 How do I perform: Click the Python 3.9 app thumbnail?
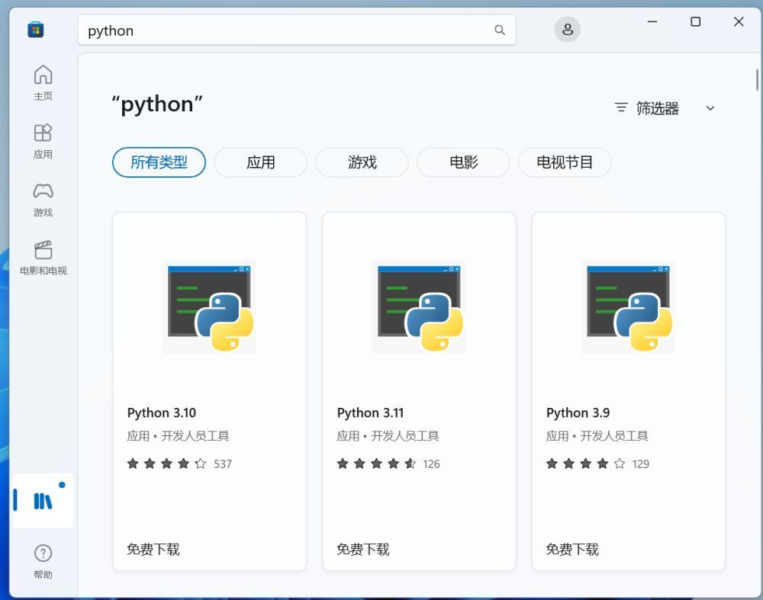(628, 307)
